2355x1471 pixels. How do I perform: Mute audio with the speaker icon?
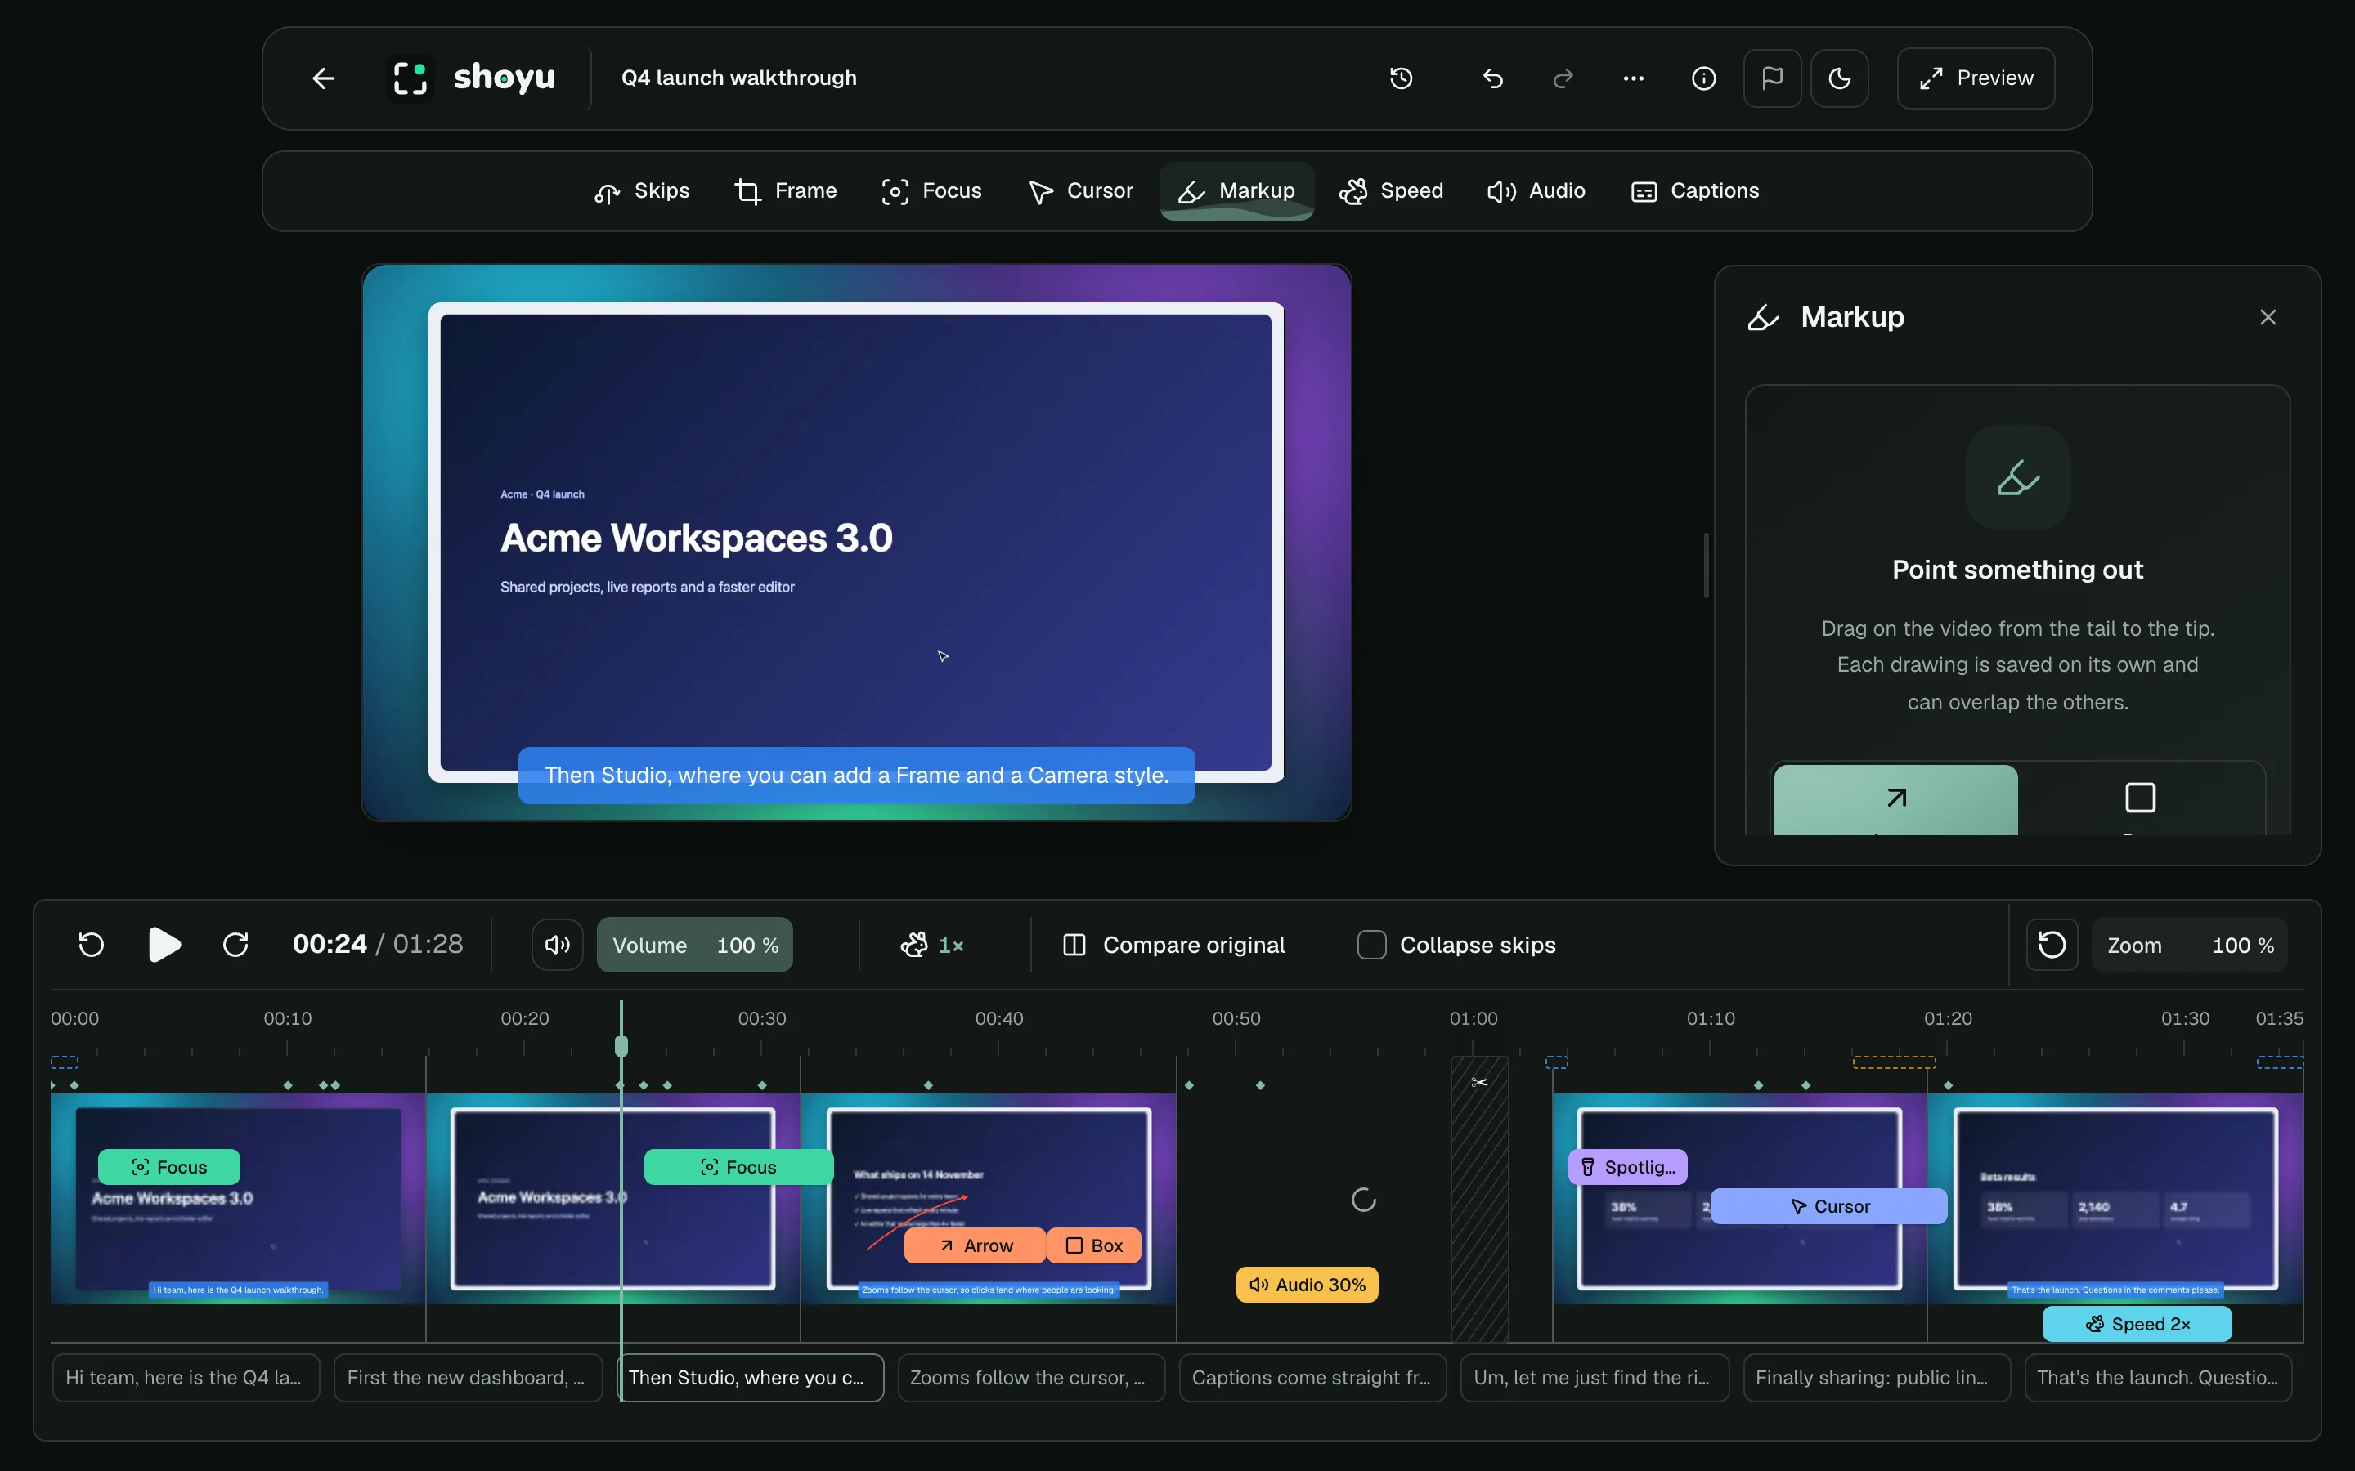pyautogui.click(x=558, y=945)
